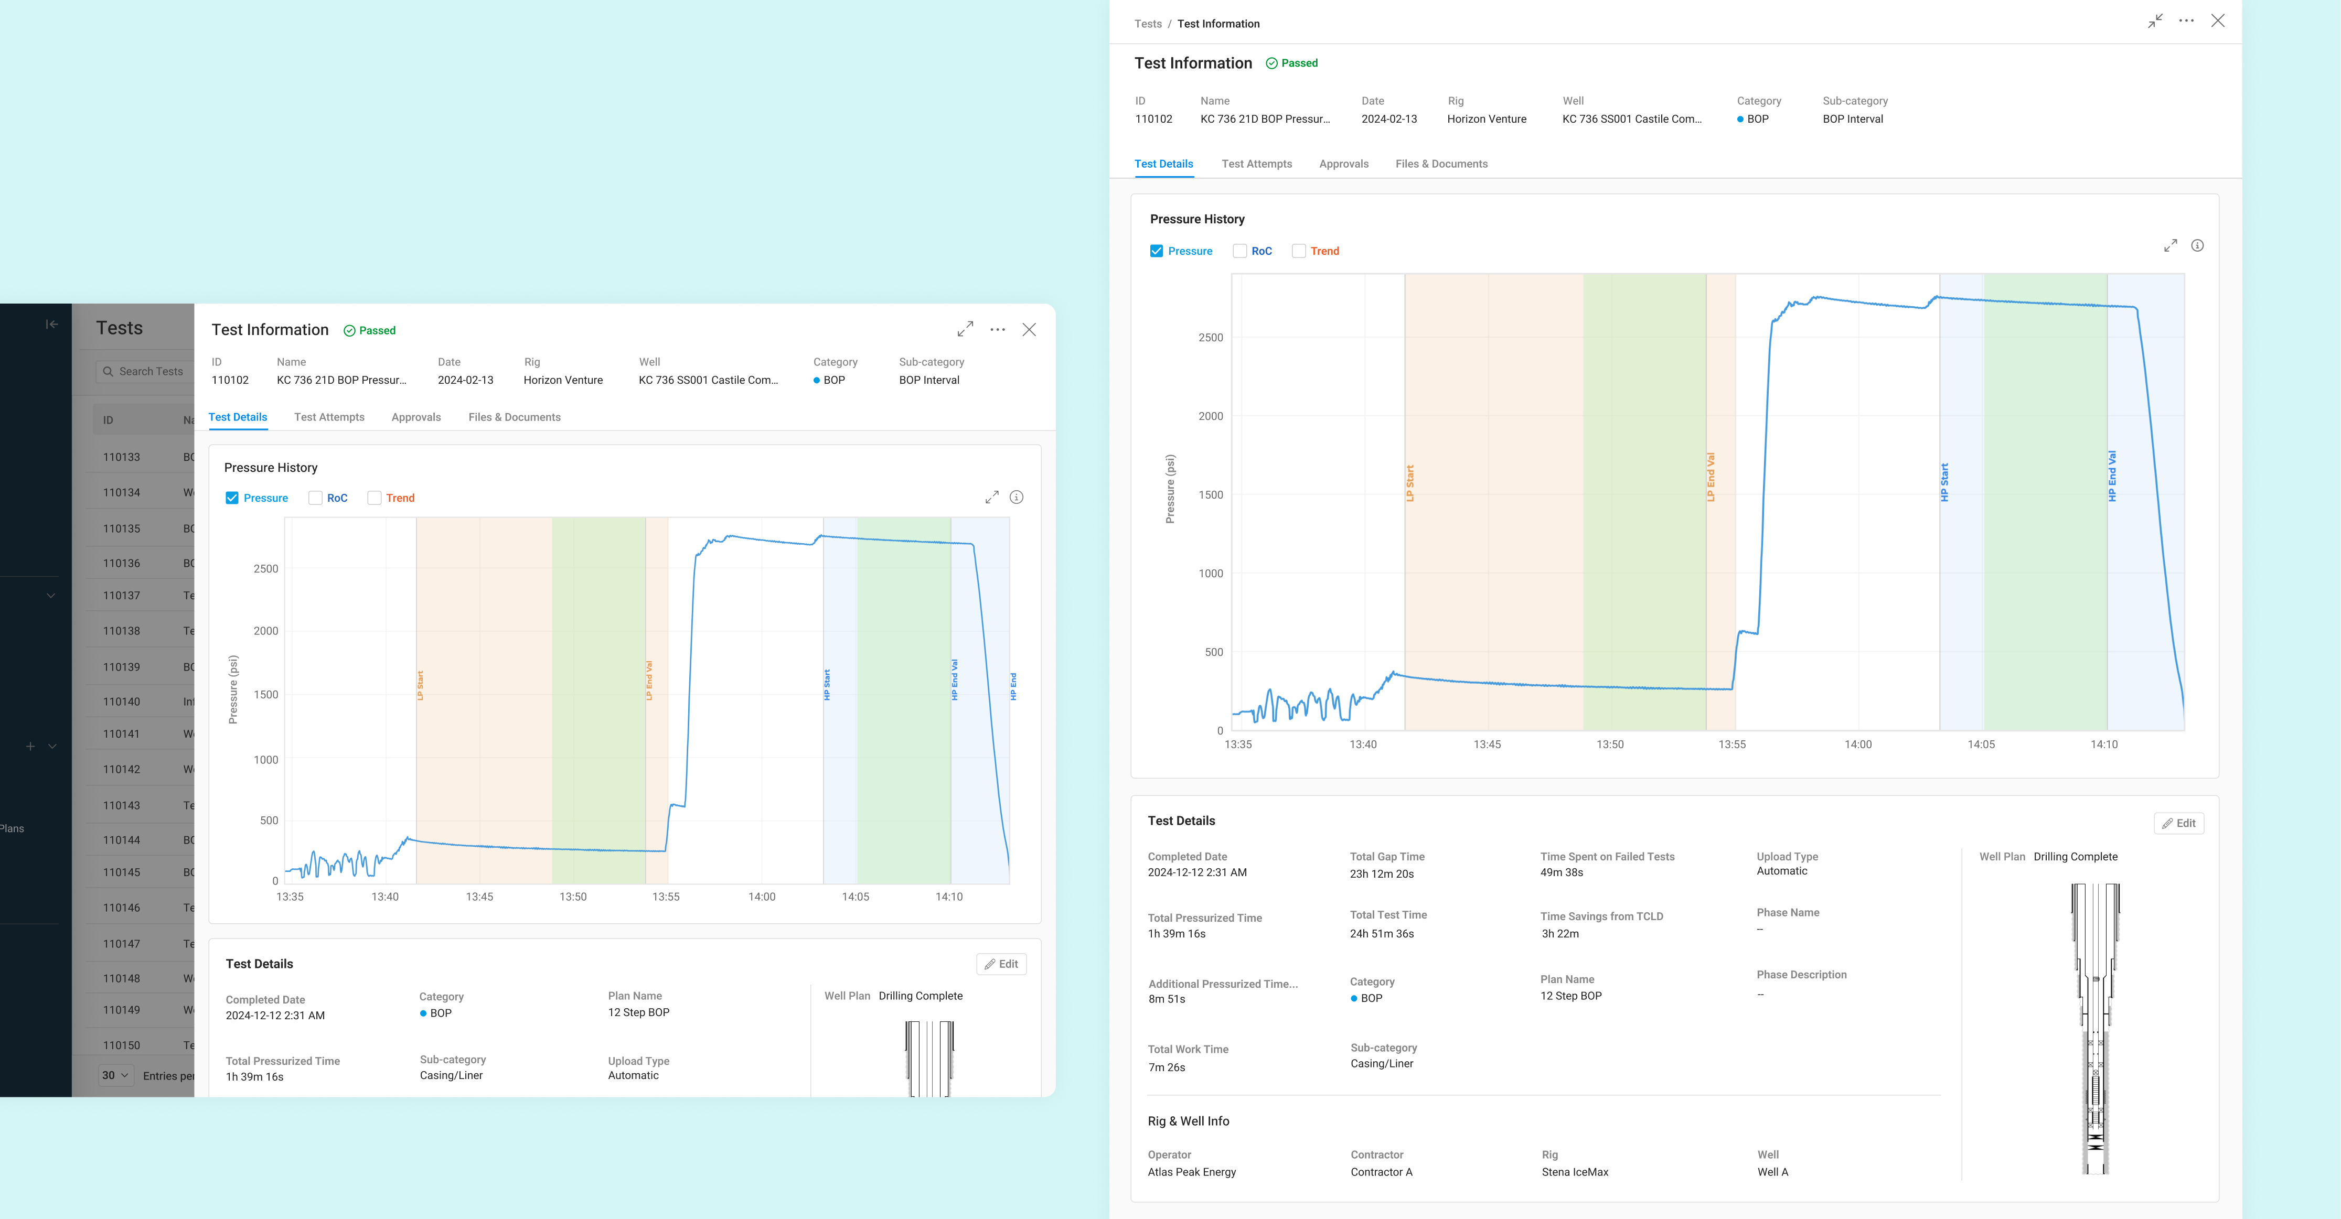The height and width of the screenshot is (1219, 2341).
Task: Expand the left Test Information panel to full view
Action: (x=965, y=329)
